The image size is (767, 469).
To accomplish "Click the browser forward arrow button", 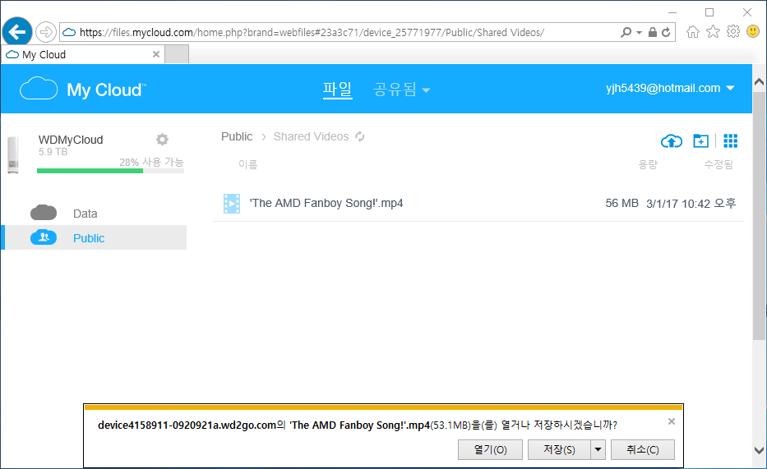I will tap(46, 32).
